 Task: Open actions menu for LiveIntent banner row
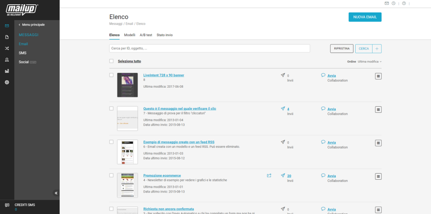click(378, 76)
